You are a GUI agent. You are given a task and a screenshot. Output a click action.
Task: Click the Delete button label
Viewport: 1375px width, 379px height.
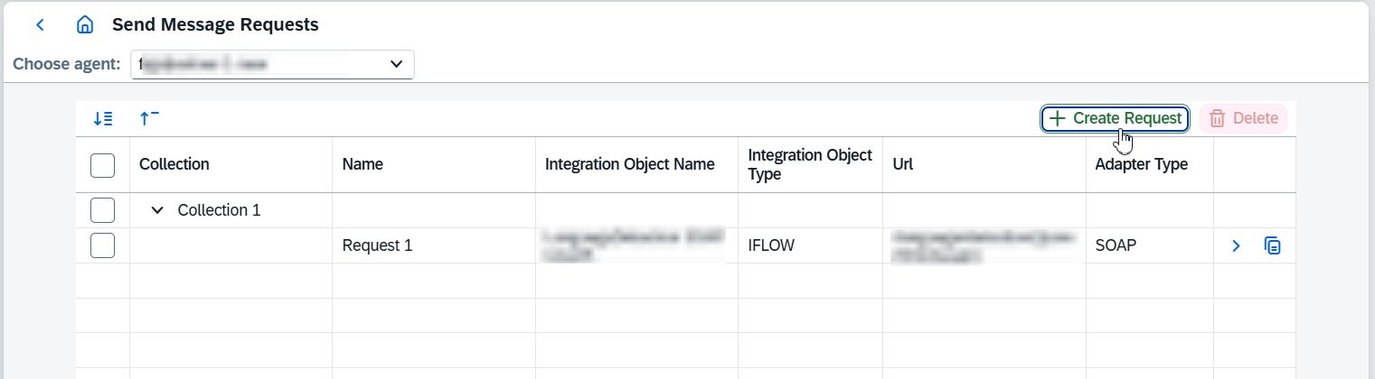pos(1256,118)
